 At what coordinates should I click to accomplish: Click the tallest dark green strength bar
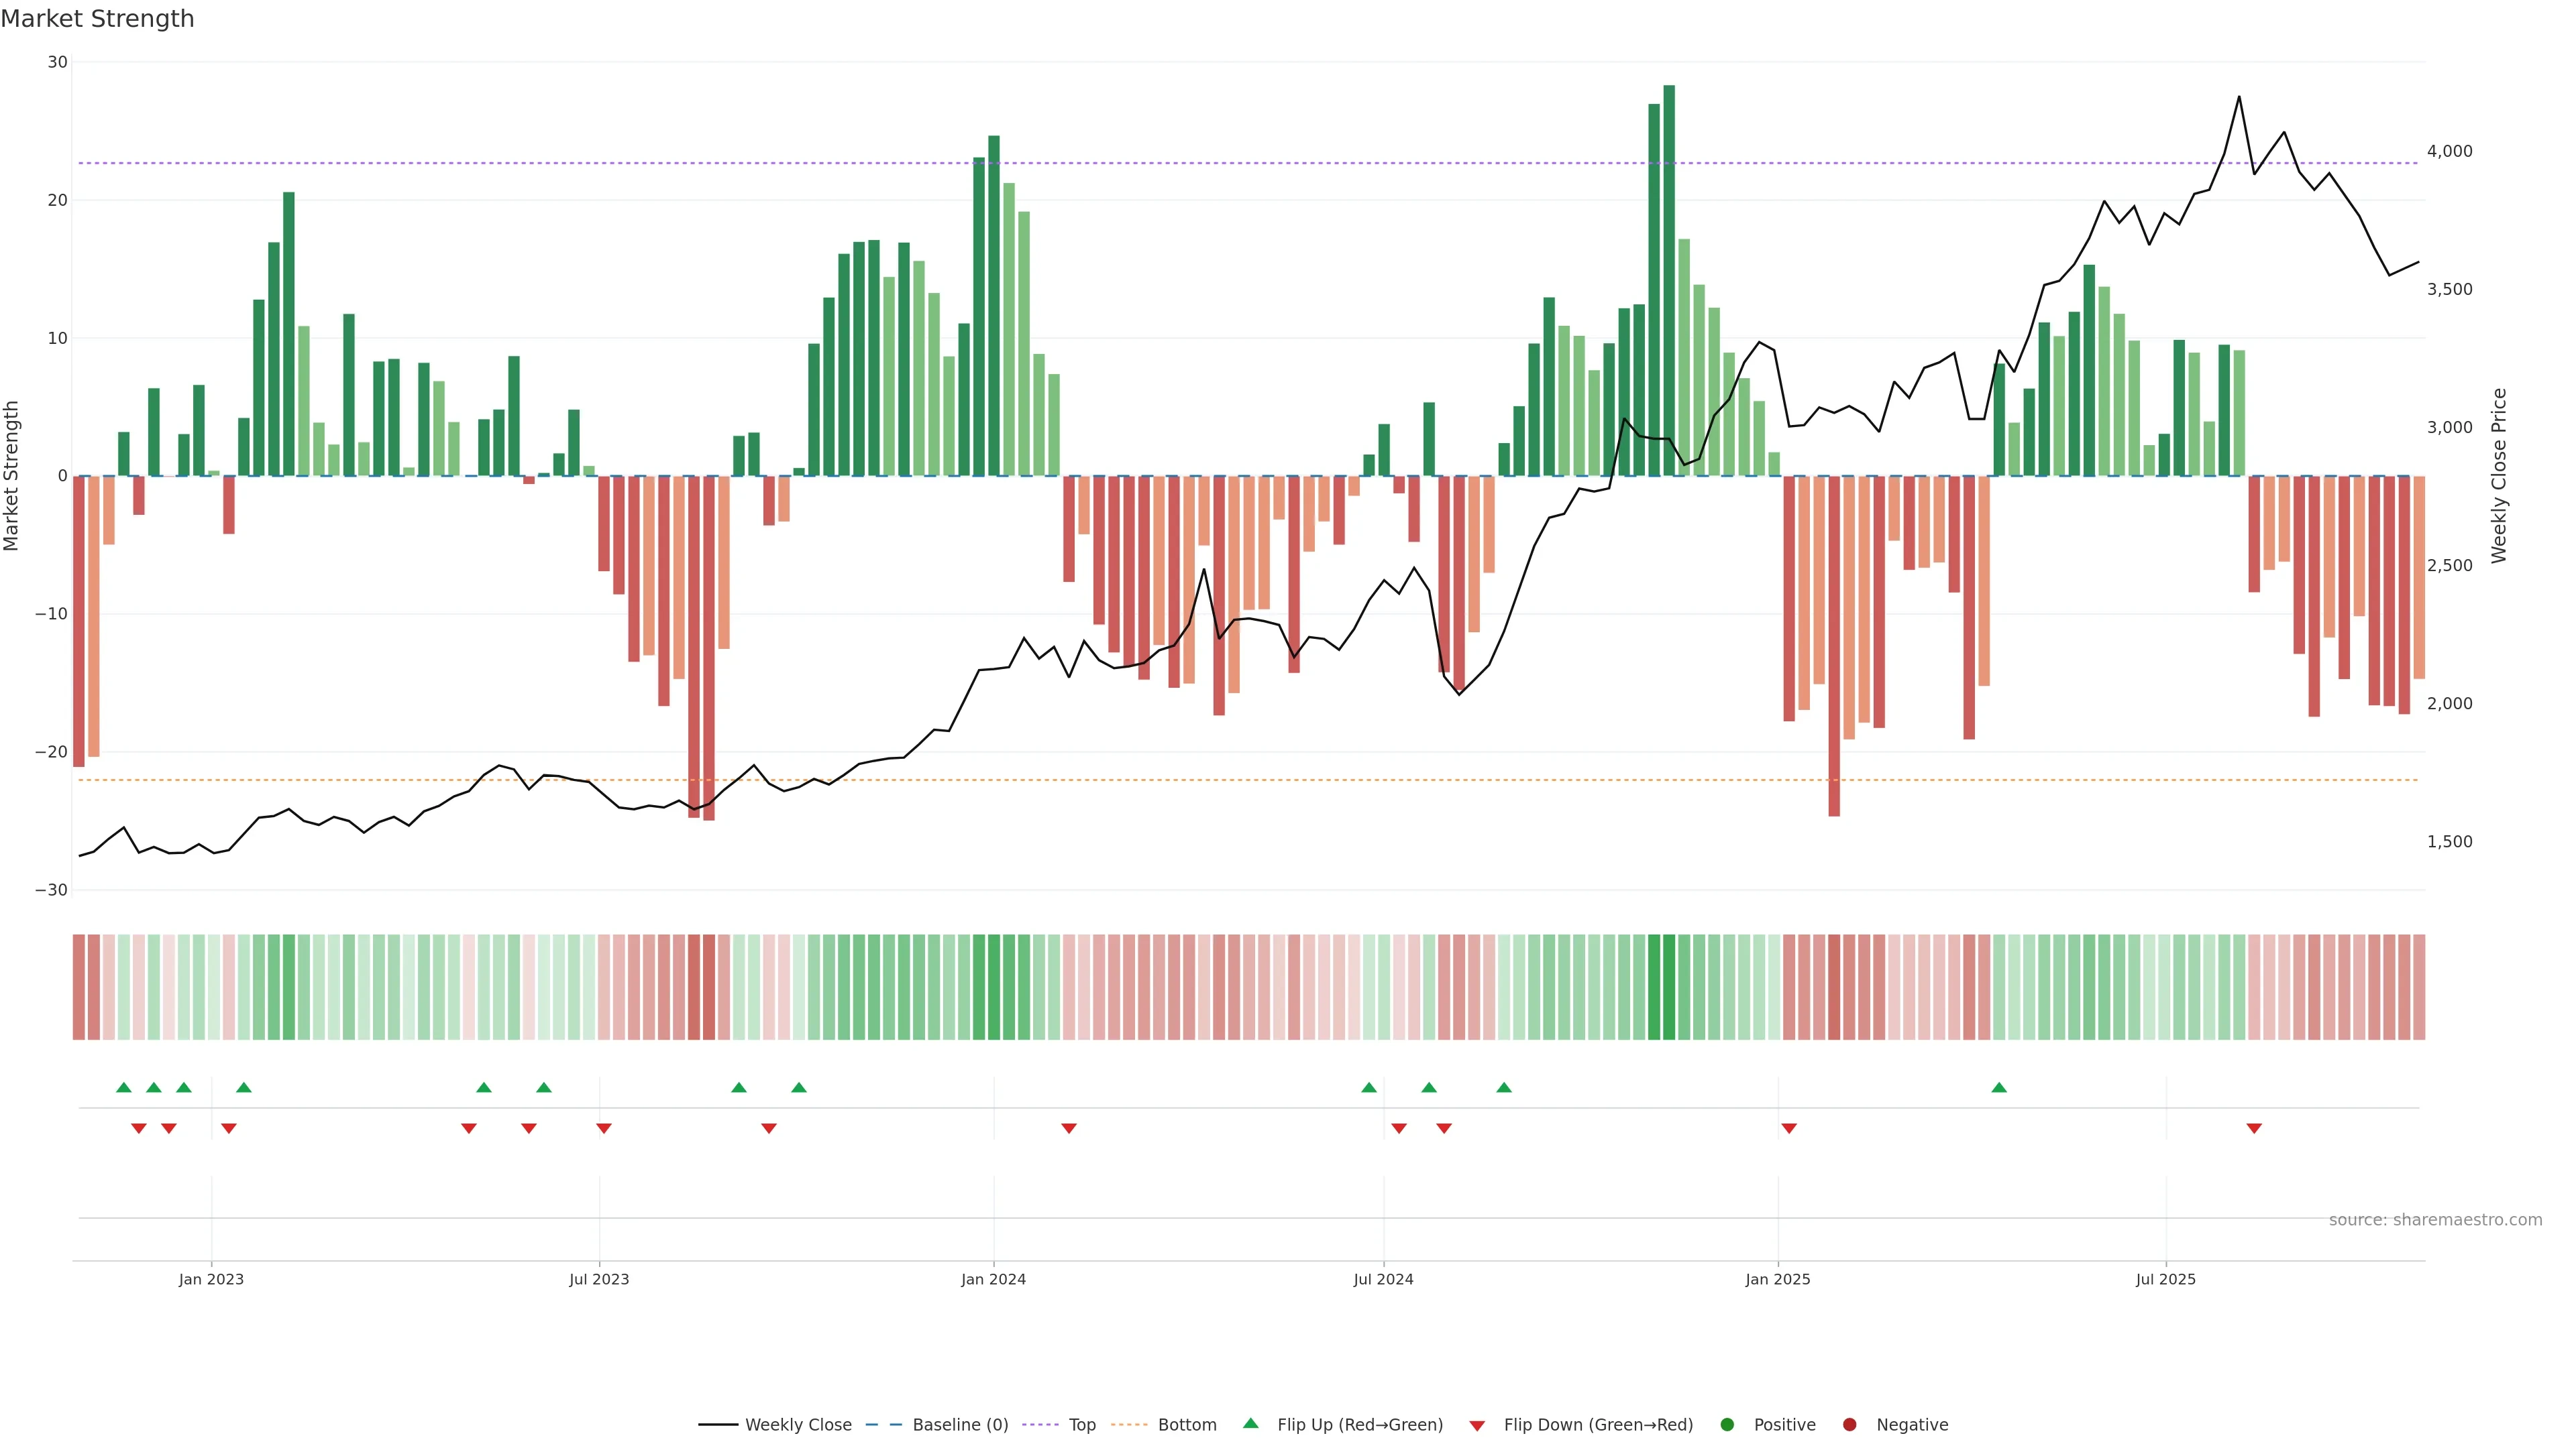click(x=1669, y=280)
